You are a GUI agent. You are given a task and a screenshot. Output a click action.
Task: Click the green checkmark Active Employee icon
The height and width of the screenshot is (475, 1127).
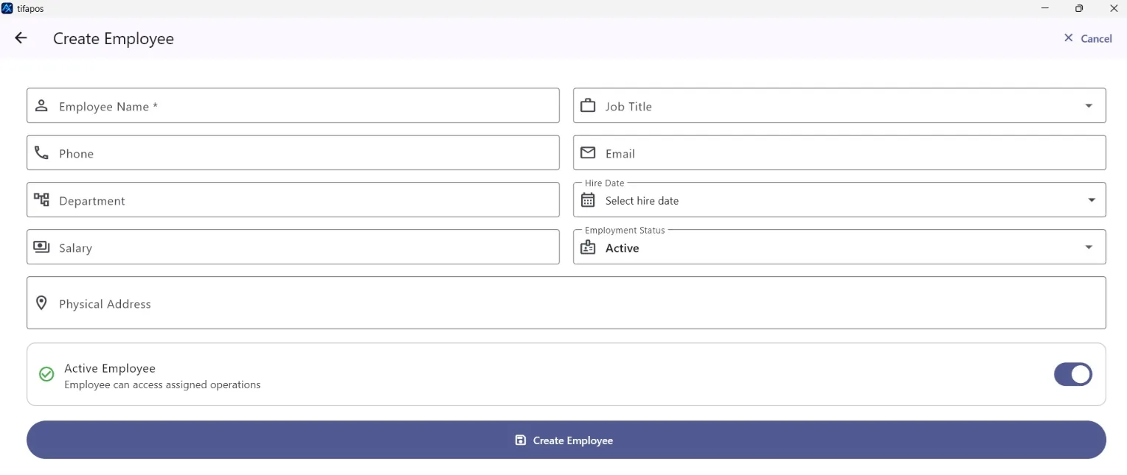point(46,374)
